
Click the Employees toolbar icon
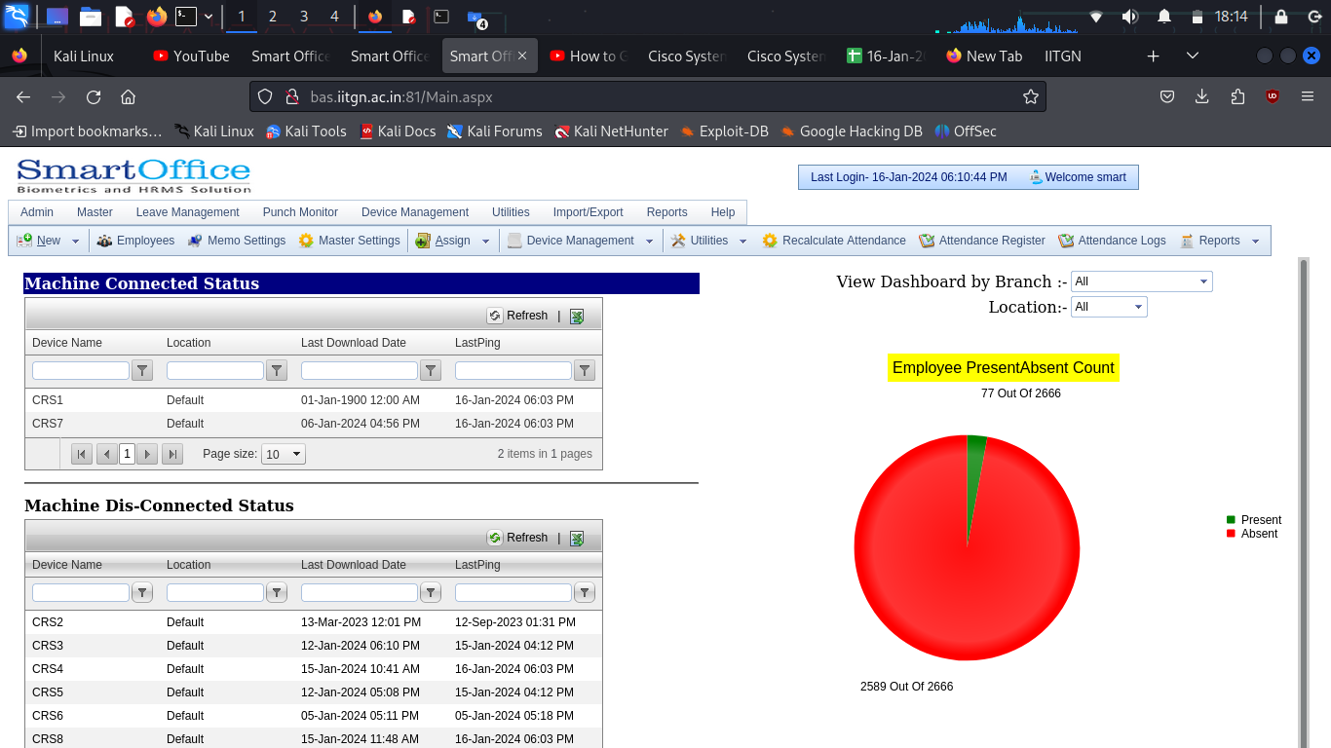(x=104, y=241)
